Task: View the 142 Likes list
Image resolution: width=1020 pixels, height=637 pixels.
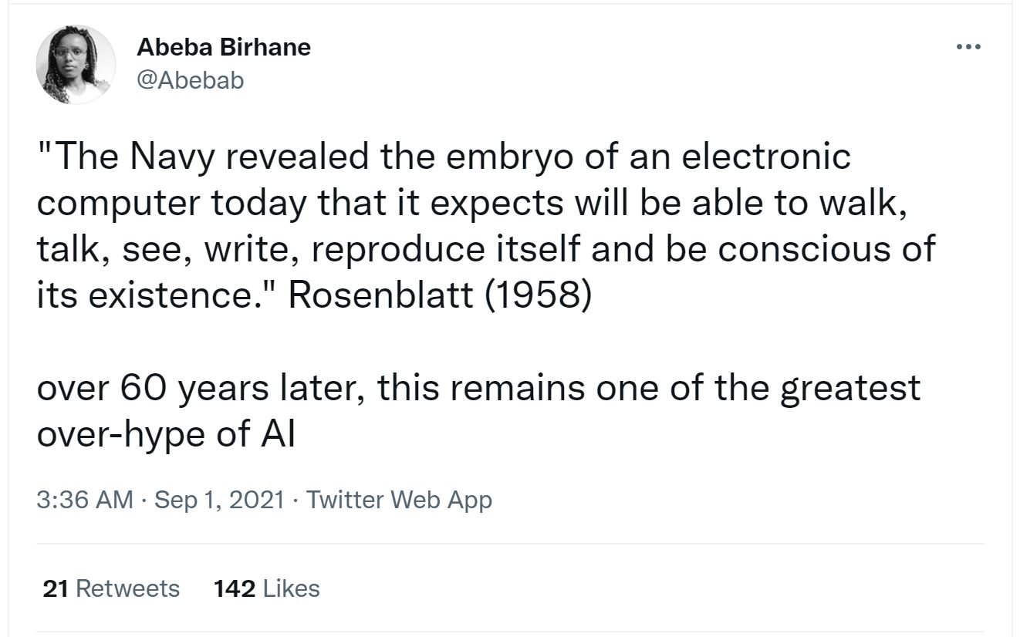Action: coord(266,589)
